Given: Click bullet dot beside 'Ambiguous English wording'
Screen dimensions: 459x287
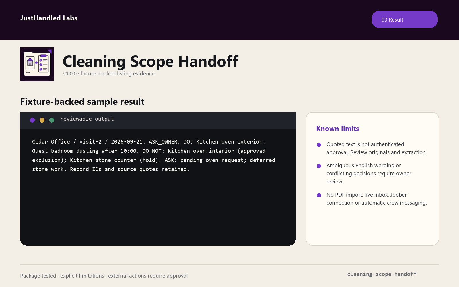Looking at the screenshot, I should (x=319, y=166).
